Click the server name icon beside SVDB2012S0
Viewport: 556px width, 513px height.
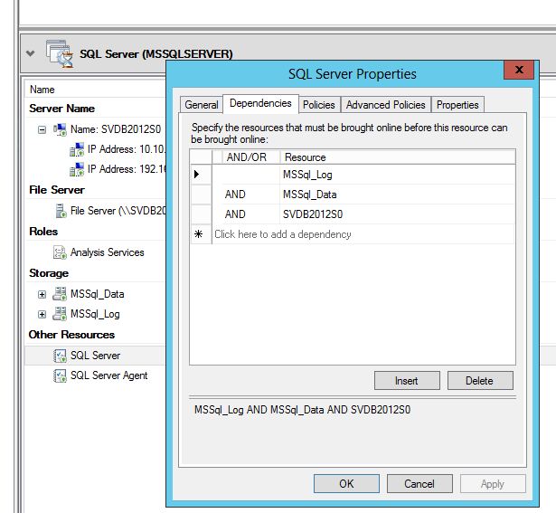(x=60, y=129)
